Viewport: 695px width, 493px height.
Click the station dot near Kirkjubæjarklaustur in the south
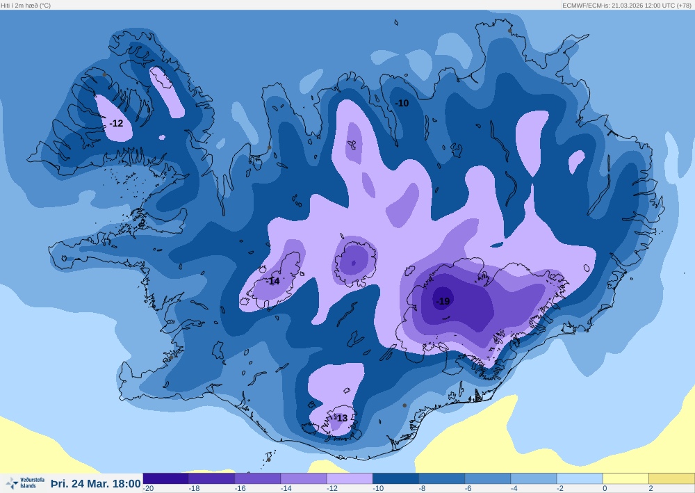[404, 405]
